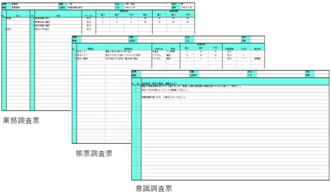This screenshot has height=194, width=331.
Task: Click the 意識調査票 caption label
Action: pos(154,189)
